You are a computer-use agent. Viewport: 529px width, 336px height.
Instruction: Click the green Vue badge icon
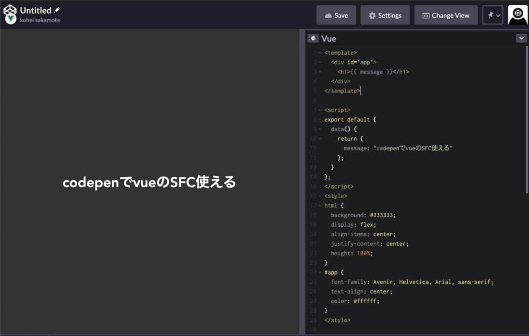click(x=11, y=19)
